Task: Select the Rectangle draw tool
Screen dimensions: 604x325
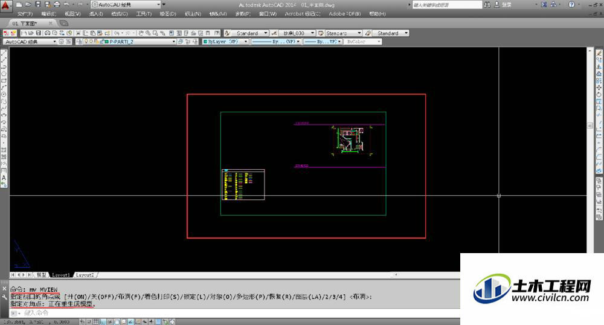Action: [x=4, y=80]
